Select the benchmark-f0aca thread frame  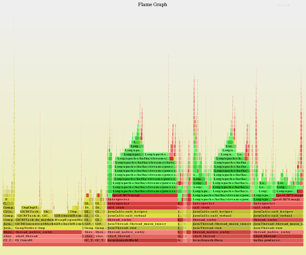tap(221, 240)
